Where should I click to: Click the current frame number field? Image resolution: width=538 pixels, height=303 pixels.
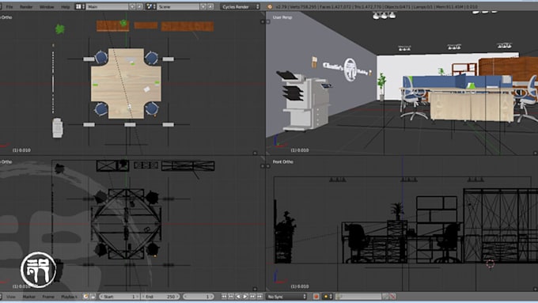coord(199,297)
